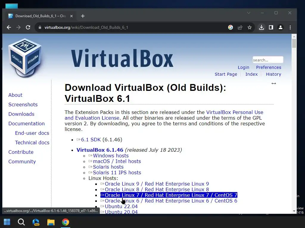
Task: Open Downloads in the sidebar
Action: click(x=21, y=114)
